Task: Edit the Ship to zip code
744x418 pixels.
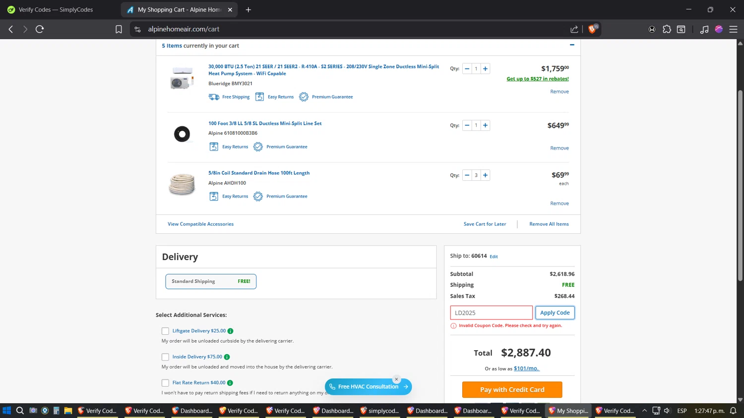Action: point(494,257)
